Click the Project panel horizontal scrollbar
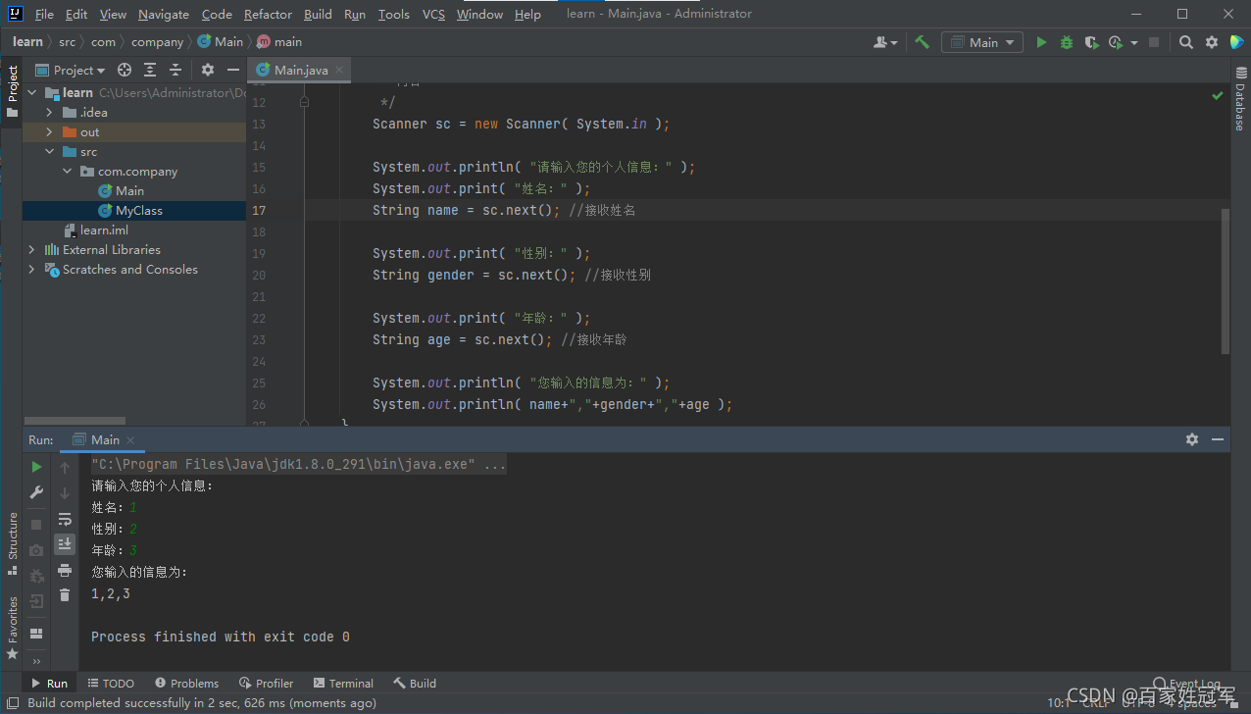This screenshot has height=714, width=1251. pyautogui.click(x=74, y=421)
